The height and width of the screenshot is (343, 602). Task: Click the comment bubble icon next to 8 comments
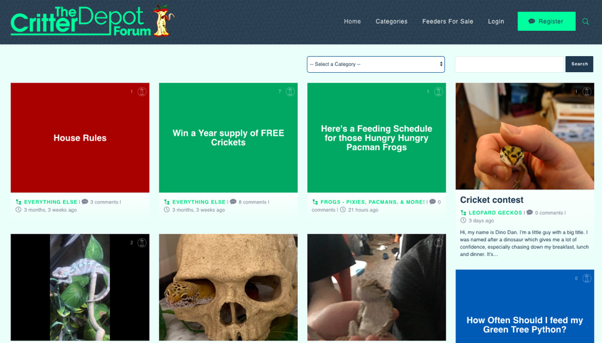pyautogui.click(x=233, y=202)
